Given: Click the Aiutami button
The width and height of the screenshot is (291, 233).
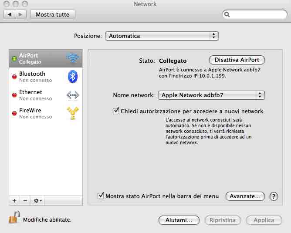Looking at the screenshot, I should (x=179, y=220).
